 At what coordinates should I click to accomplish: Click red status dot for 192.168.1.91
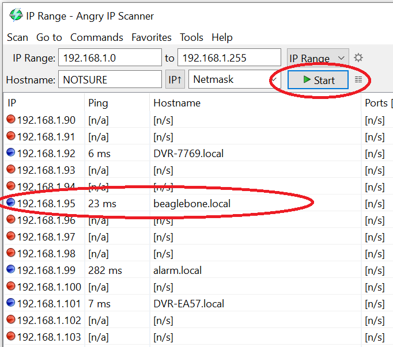point(11,136)
